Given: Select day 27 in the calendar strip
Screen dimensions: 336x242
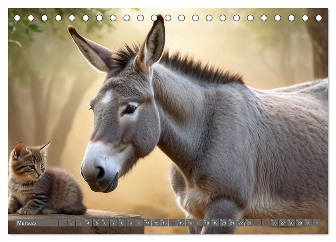Looking at the screenshot, I should pyautogui.click(x=283, y=223).
